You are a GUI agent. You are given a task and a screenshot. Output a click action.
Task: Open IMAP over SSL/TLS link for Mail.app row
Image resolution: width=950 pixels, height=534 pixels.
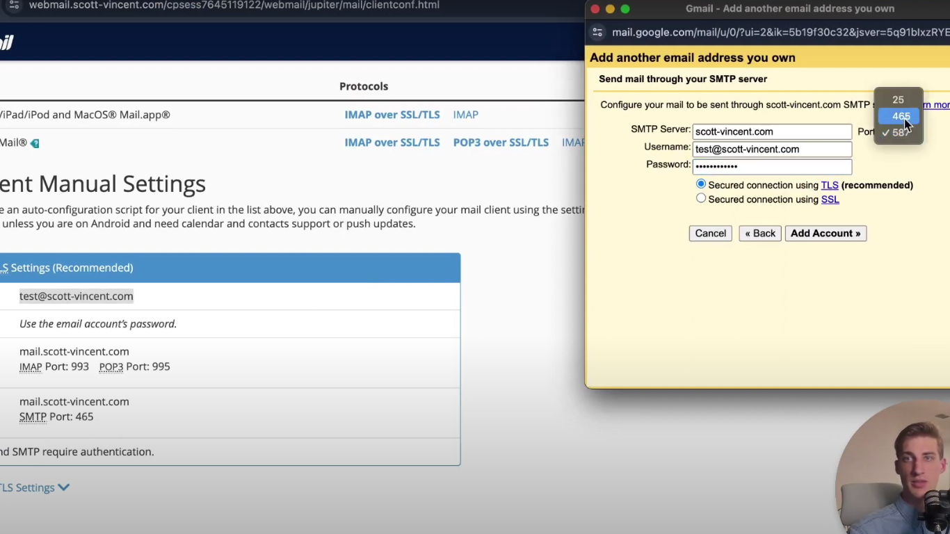pyautogui.click(x=392, y=115)
